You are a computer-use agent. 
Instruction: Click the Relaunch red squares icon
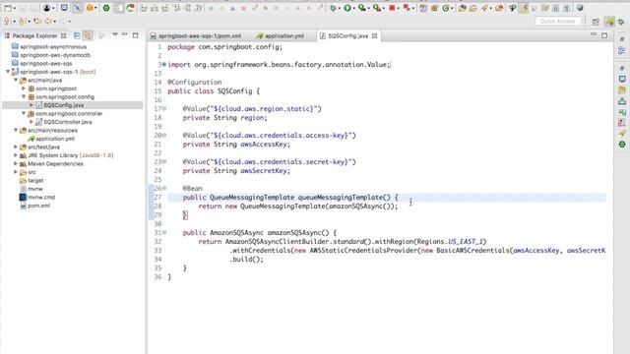coord(407,8)
